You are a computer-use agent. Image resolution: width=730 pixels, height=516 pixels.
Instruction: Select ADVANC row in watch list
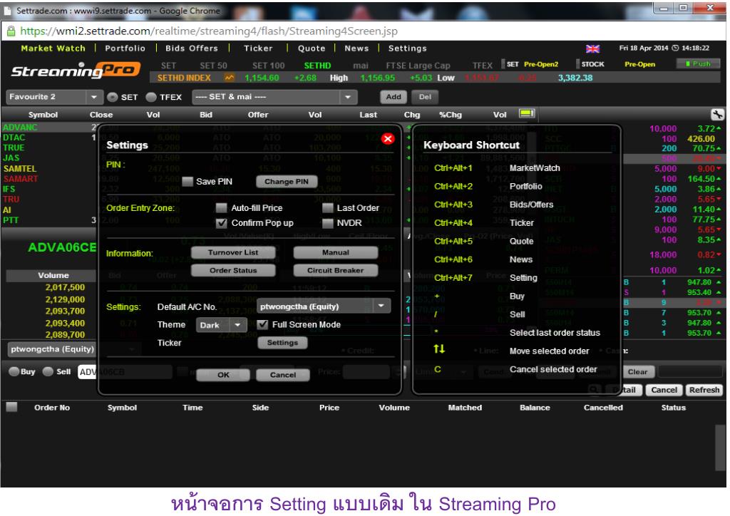[x=19, y=127]
